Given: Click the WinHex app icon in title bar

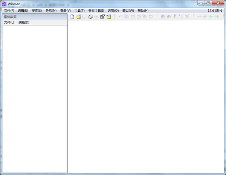Looking at the screenshot, I should (x=4, y=3).
